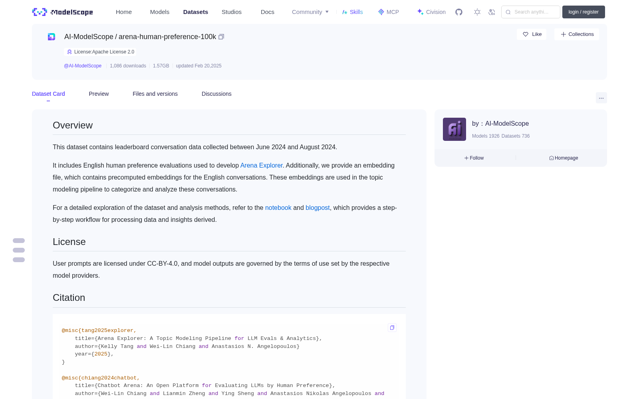Screen dimensions: 639x399
Task: Switch to the Preview tab
Action: point(99,94)
